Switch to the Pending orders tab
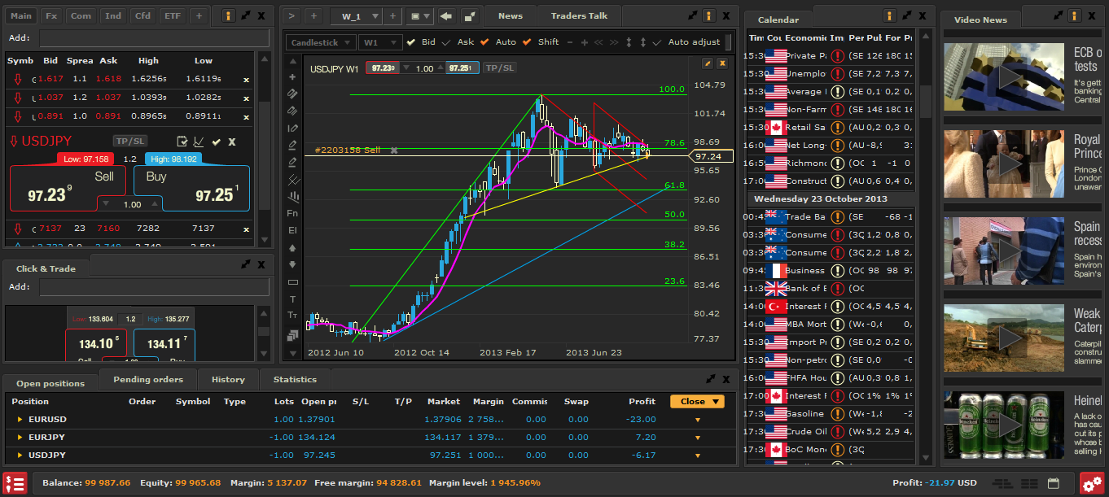 pyautogui.click(x=147, y=380)
